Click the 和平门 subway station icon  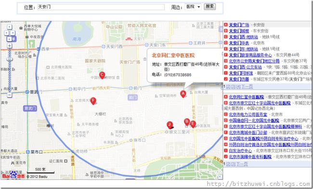70,89
